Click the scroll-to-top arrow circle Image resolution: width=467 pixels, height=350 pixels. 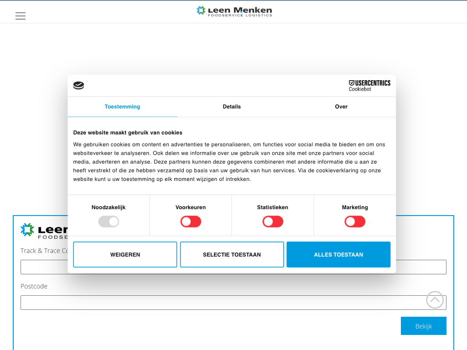[435, 300]
